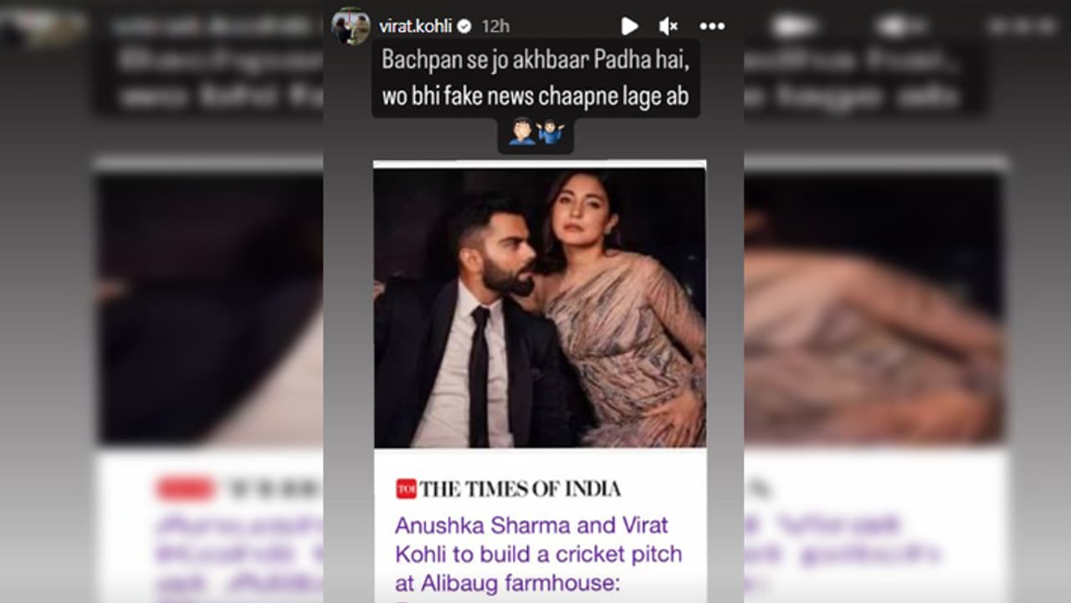The width and height of the screenshot is (1071, 603).
Task: Tap the facepalm emoji sticker
Action: click(522, 132)
